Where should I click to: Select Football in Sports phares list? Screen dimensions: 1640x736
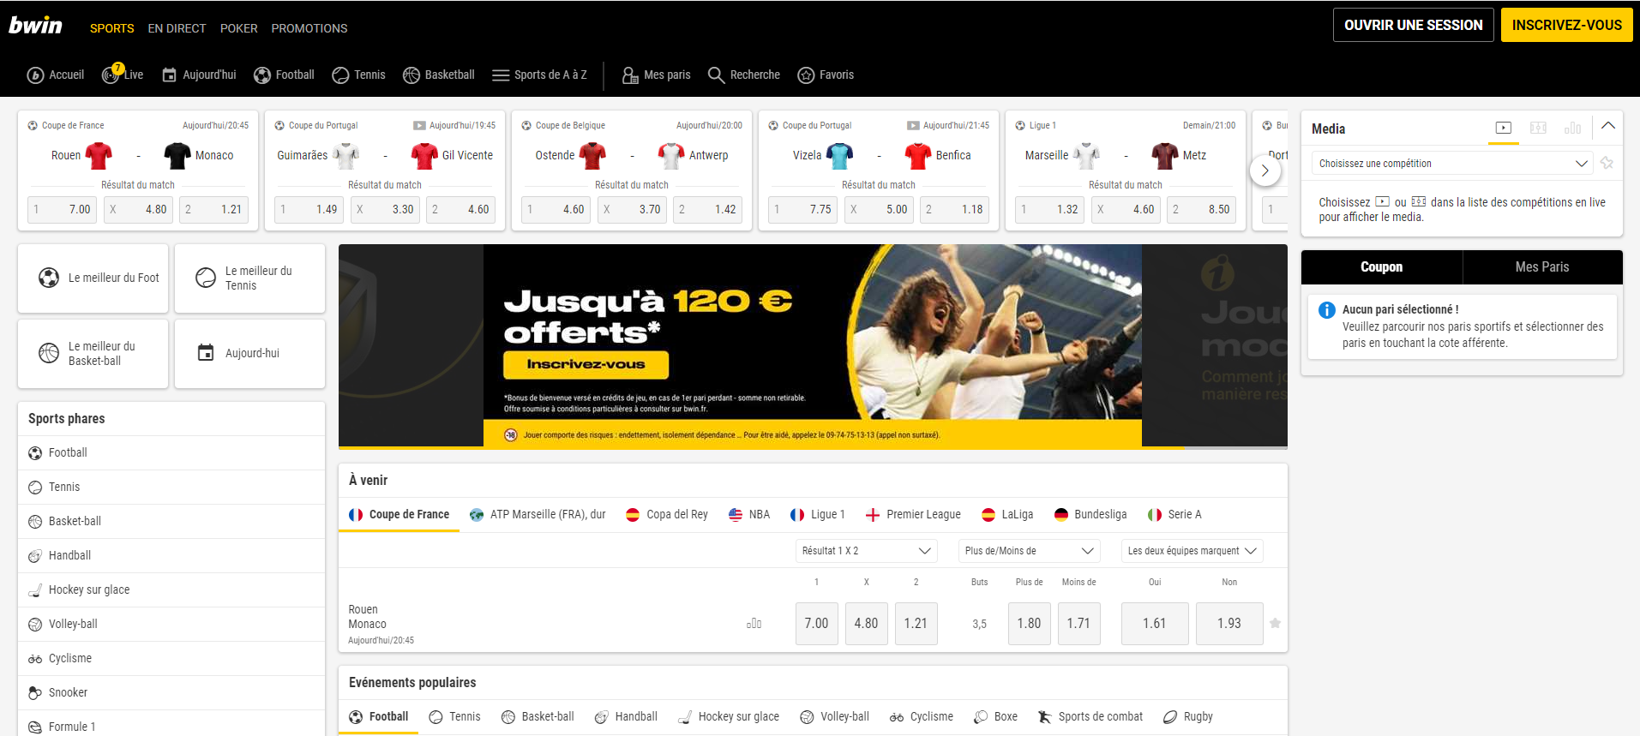(171, 452)
